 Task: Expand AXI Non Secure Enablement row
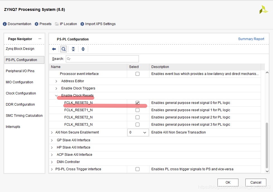point(52,133)
